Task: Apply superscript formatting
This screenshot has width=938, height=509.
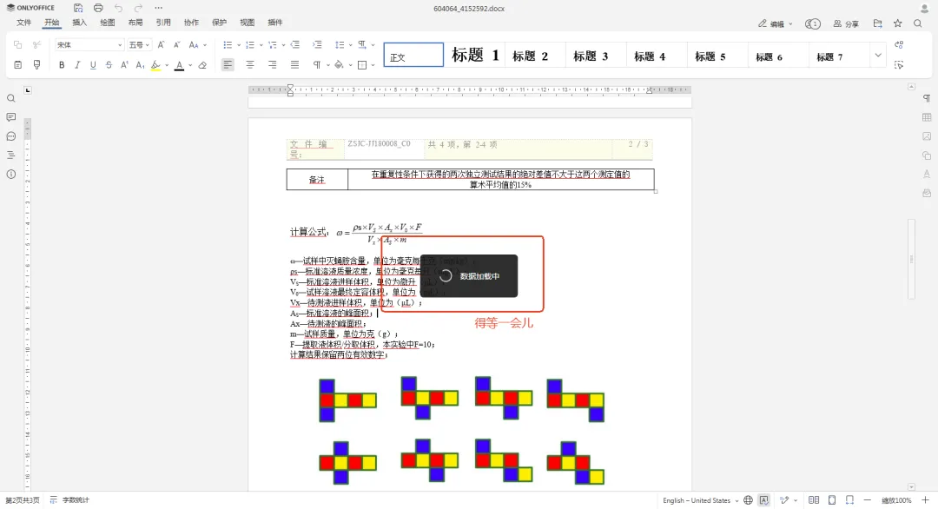Action: pos(124,64)
